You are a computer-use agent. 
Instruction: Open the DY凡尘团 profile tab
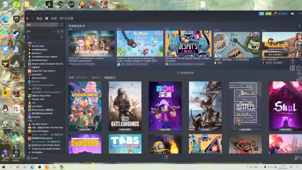[x=66, y=19]
